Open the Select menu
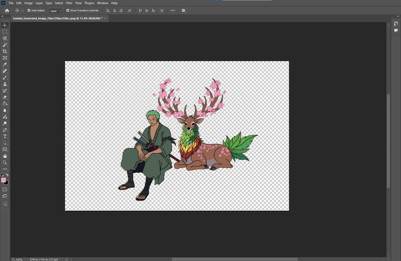The height and width of the screenshot is (261, 401). pyautogui.click(x=59, y=3)
